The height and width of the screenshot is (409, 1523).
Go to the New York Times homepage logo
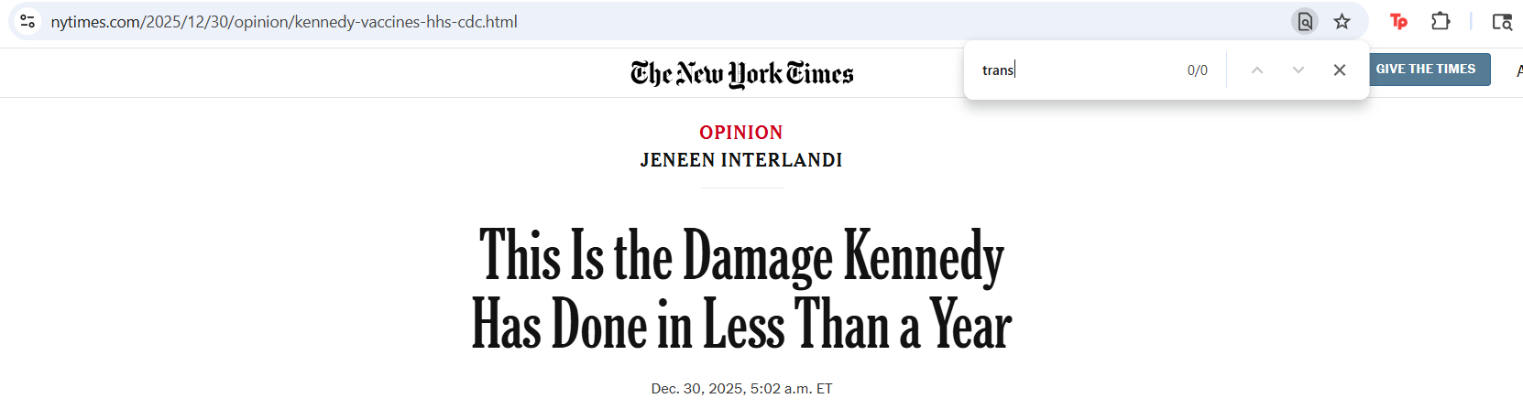point(741,73)
